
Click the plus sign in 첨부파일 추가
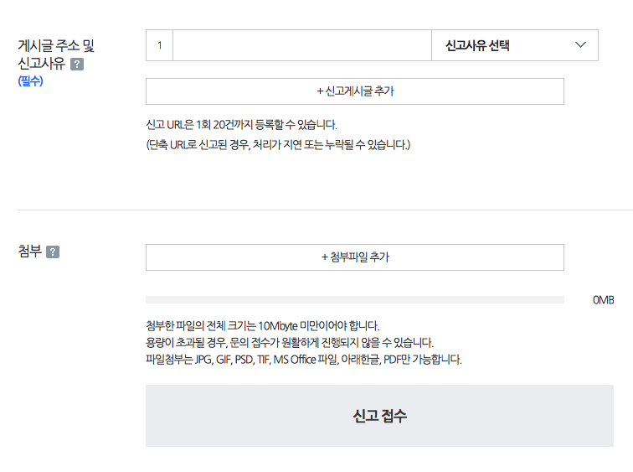click(325, 257)
